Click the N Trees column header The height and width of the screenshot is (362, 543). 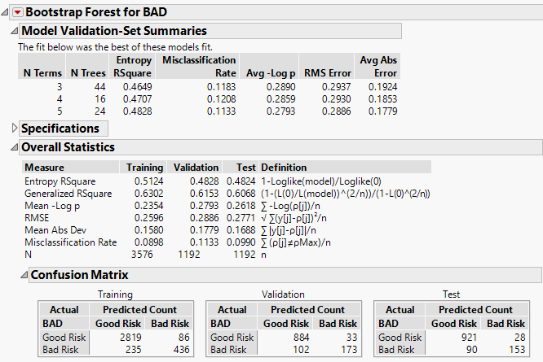[x=87, y=72]
